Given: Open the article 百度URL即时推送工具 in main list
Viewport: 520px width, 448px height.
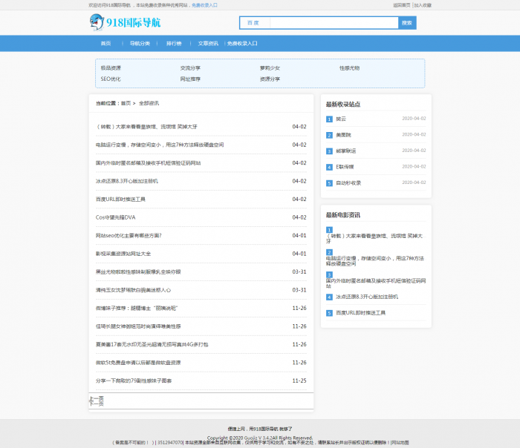Looking at the screenshot, I should 120,199.
